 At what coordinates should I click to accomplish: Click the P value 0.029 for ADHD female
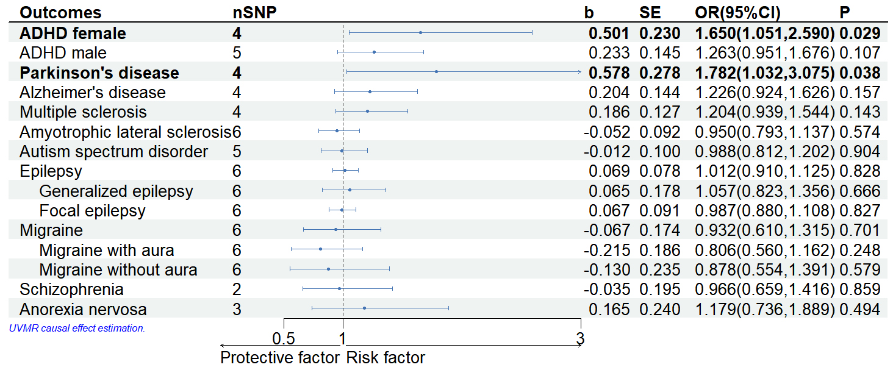tap(859, 34)
